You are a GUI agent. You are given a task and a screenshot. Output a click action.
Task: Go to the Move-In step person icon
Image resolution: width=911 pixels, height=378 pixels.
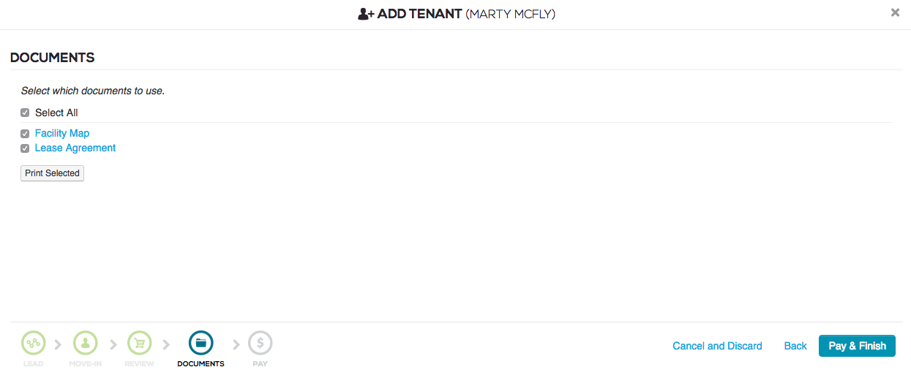coord(86,342)
